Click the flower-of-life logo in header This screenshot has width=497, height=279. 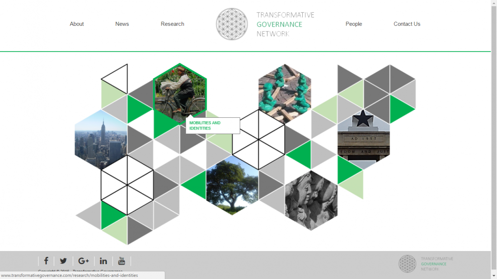pyautogui.click(x=232, y=24)
